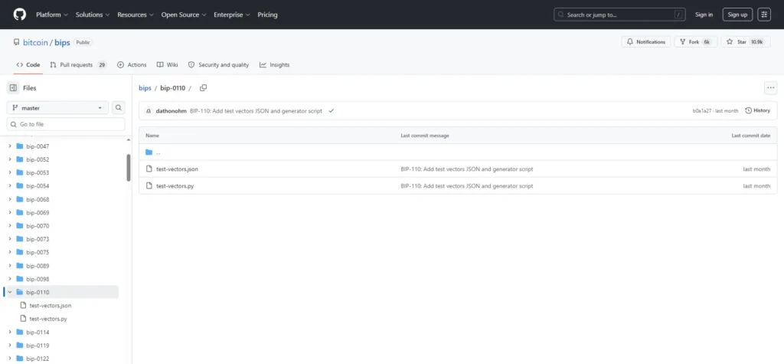Click the test-vectors.py file icon in table

tap(149, 185)
